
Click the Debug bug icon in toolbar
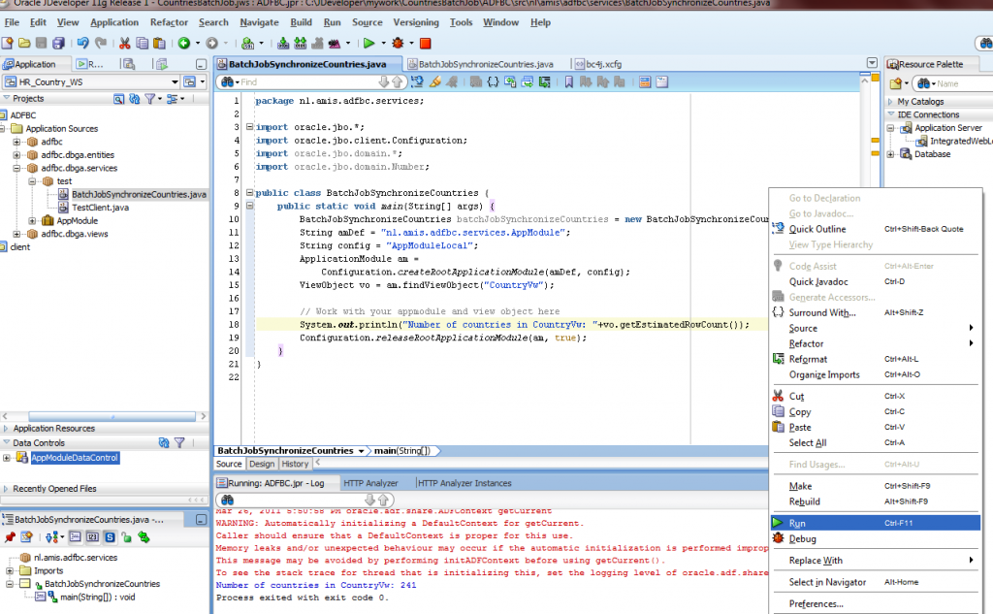coord(398,43)
